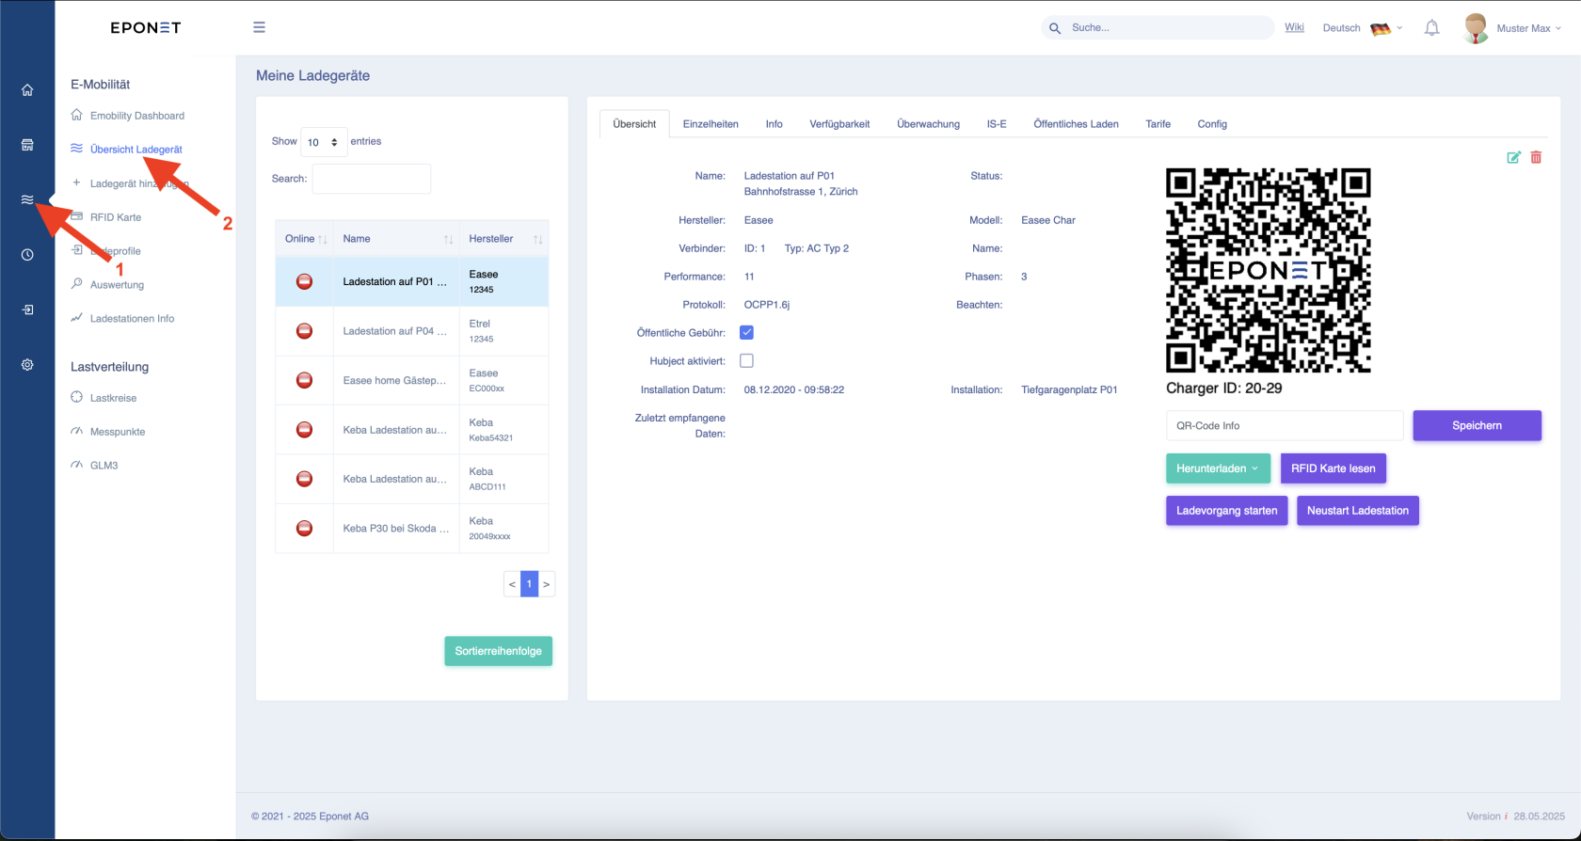The width and height of the screenshot is (1581, 841).
Task: Open the Überwachung tab
Action: (x=928, y=124)
